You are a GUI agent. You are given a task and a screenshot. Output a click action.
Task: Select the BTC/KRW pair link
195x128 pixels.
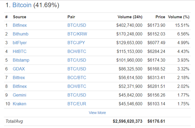coord(77,34)
